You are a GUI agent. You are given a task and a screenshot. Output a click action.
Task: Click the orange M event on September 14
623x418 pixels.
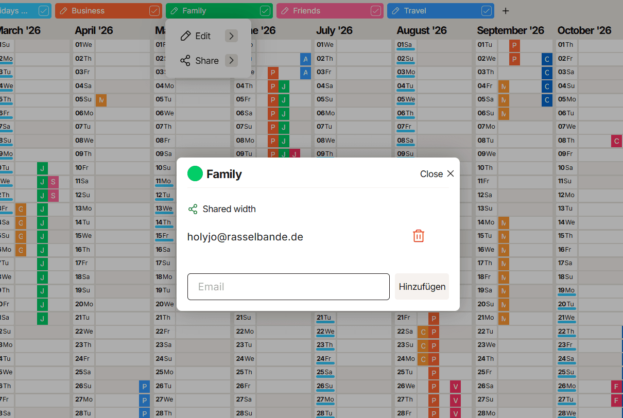(504, 222)
